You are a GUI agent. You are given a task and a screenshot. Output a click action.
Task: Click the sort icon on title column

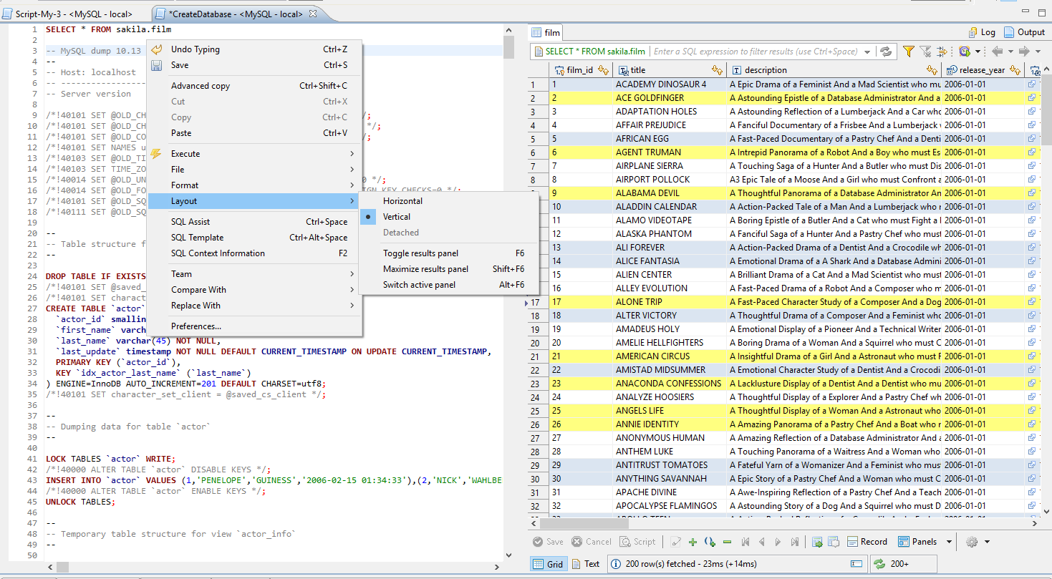(717, 70)
